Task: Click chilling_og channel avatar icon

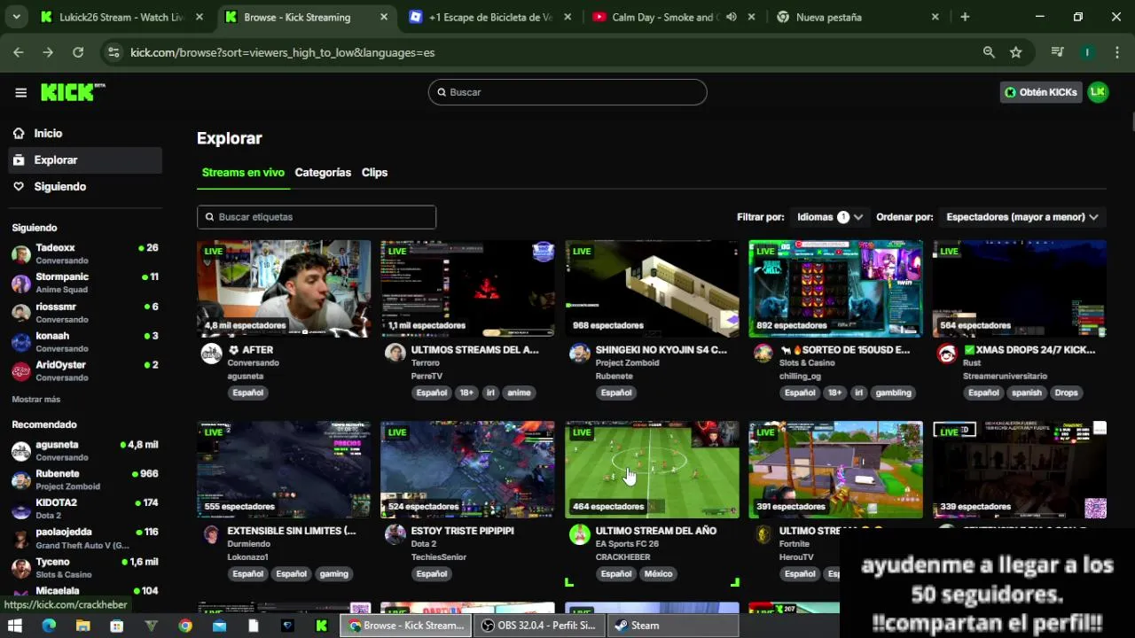Action: point(763,354)
